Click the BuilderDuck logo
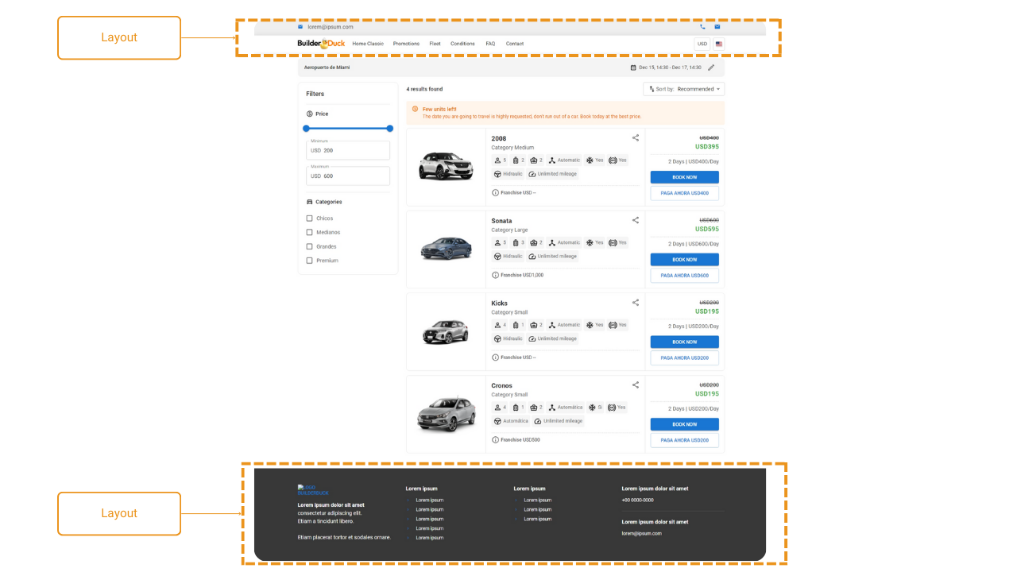The width and height of the screenshot is (1017, 572). (321, 44)
